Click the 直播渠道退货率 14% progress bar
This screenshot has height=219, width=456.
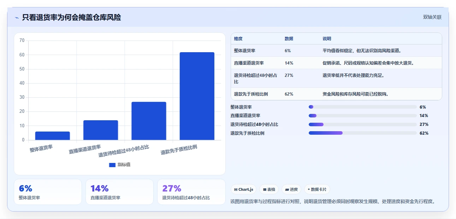coord(363,116)
